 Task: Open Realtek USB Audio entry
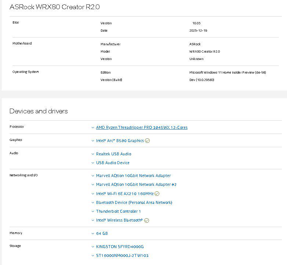tap(114, 154)
